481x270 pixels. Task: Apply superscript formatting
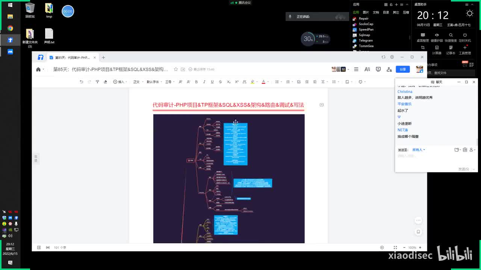pos(237,82)
